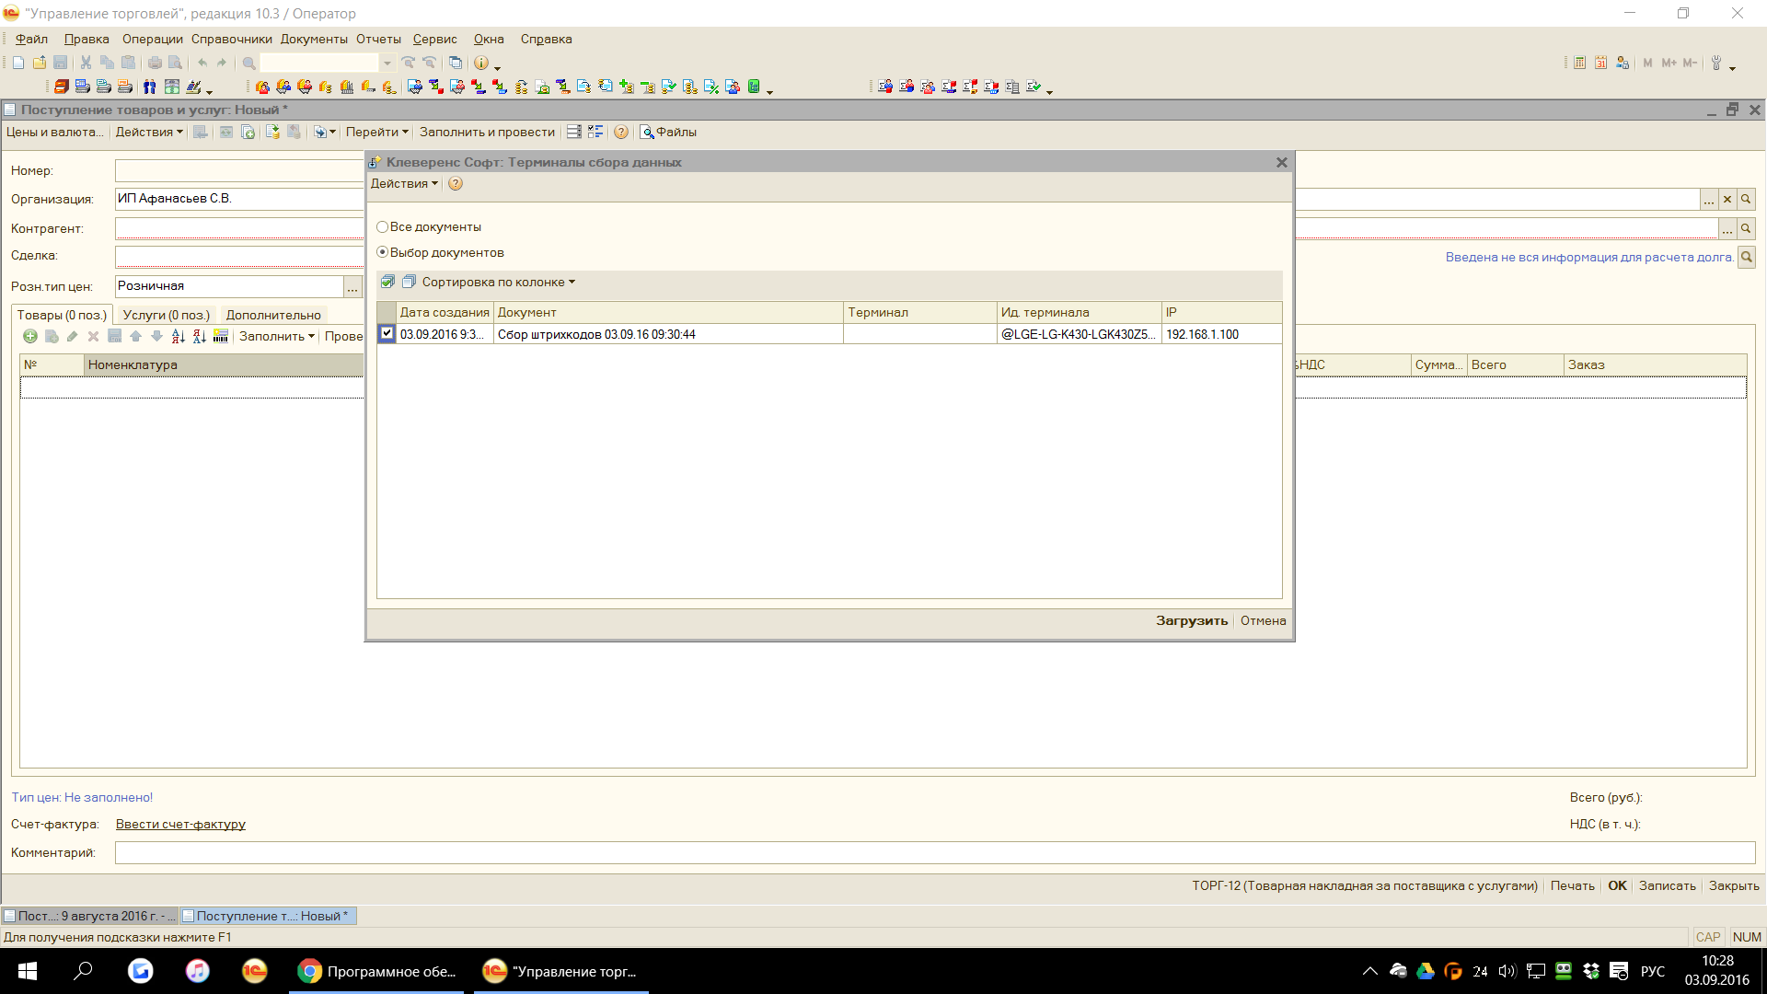
Task: Click the delete row X icon in goods toolbar
Action: coord(93,336)
